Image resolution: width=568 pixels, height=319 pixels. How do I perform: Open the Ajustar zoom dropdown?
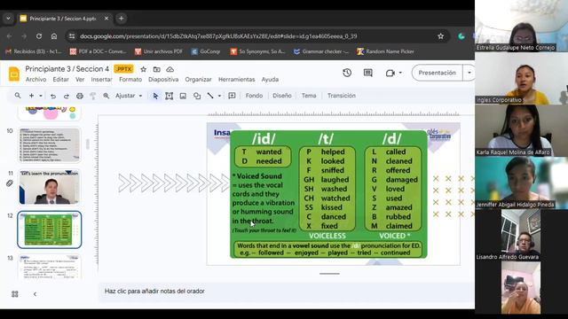point(129,96)
